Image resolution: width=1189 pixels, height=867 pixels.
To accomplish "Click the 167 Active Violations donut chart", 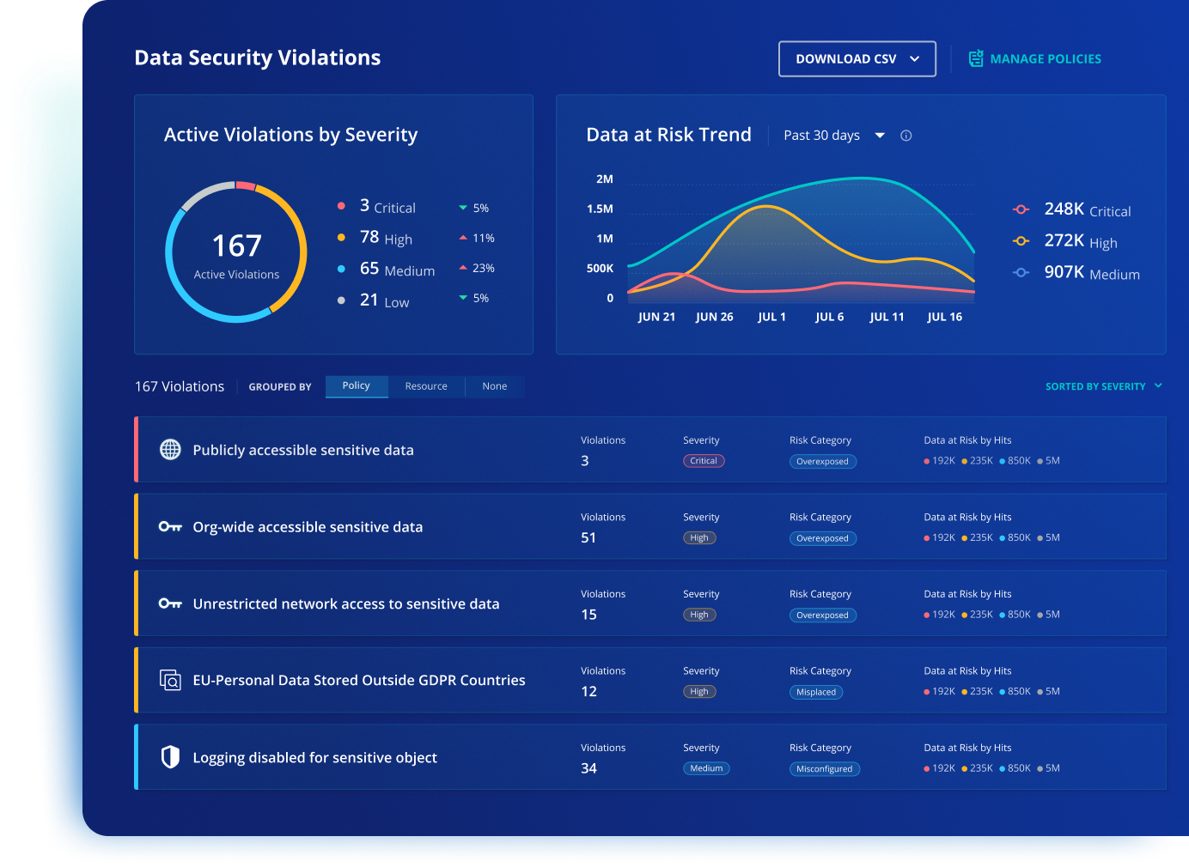I will [x=236, y=252].
